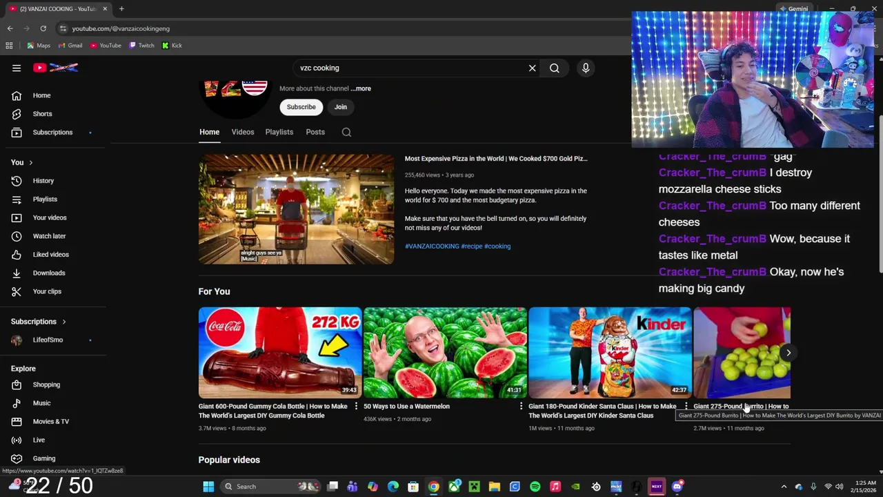Expand channel description with ...more
Image resolution: width=883 pixels, height=497 pixels.
click(x=361, y=88)
